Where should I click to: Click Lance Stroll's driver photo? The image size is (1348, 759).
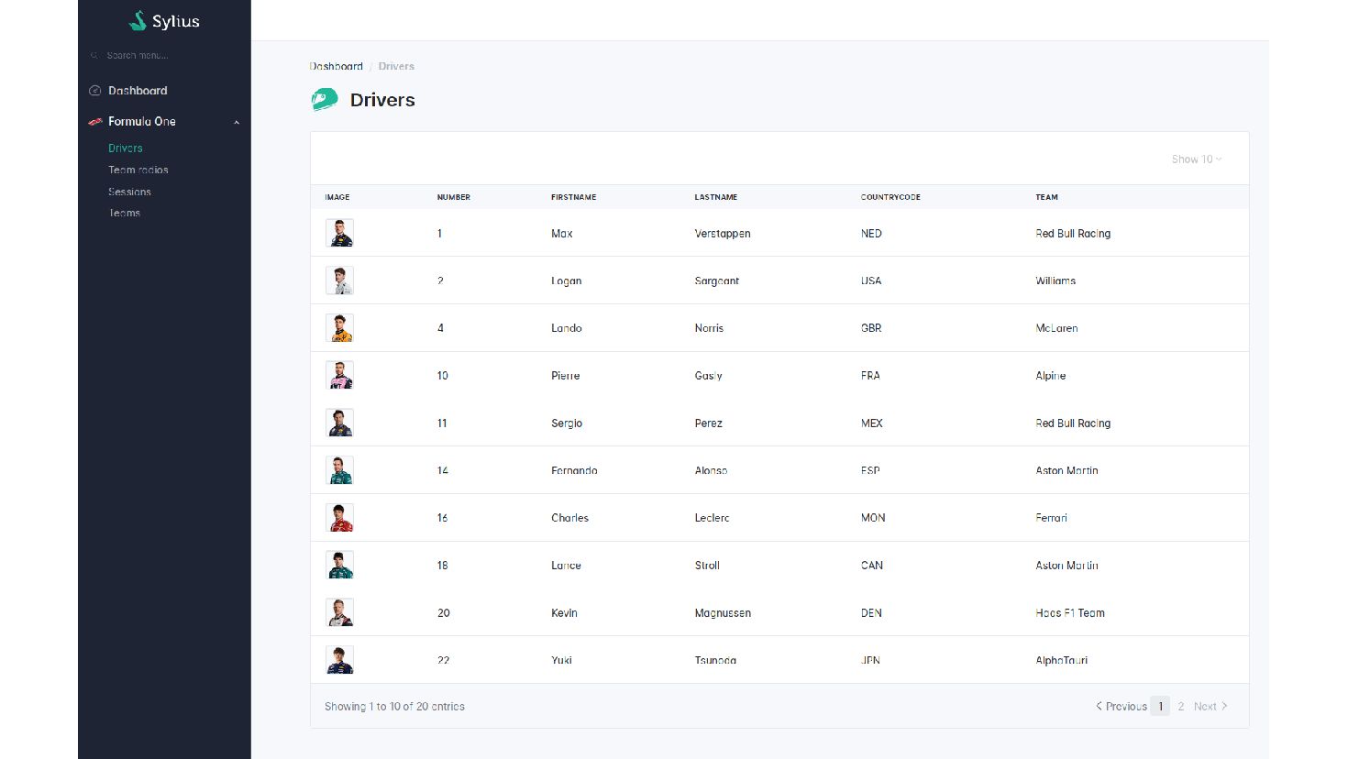(x=339, y=566)
